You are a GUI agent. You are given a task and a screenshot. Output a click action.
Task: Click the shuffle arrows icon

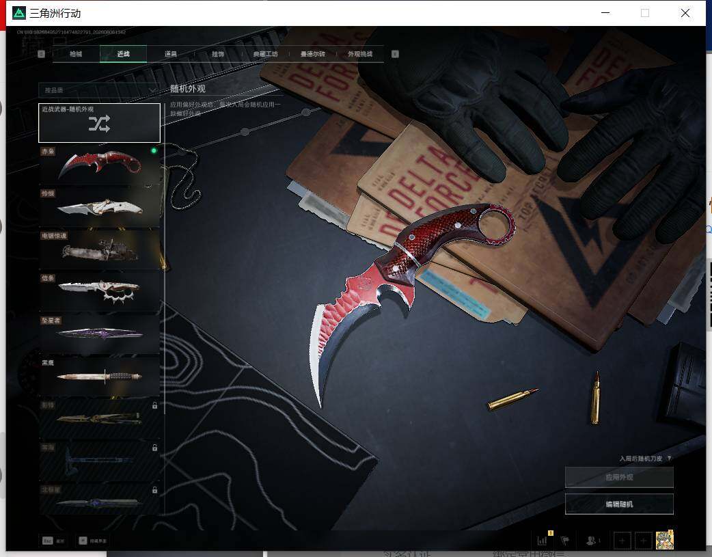[x=100, y=124]
